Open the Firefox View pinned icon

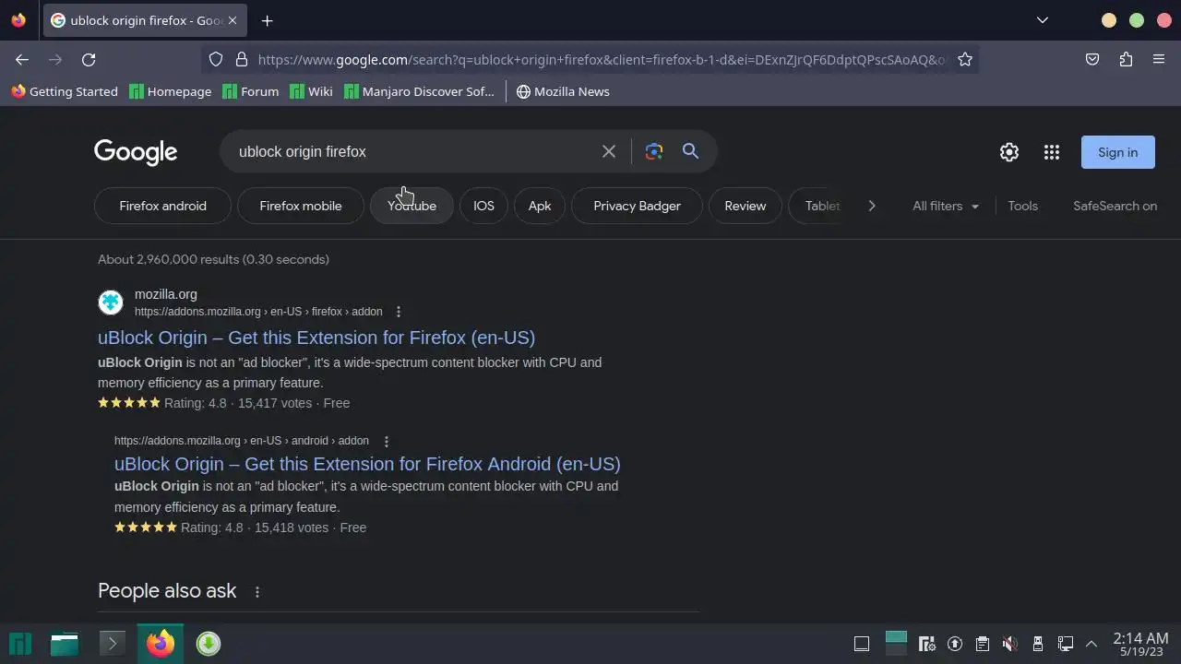click(x=18, y=20)
